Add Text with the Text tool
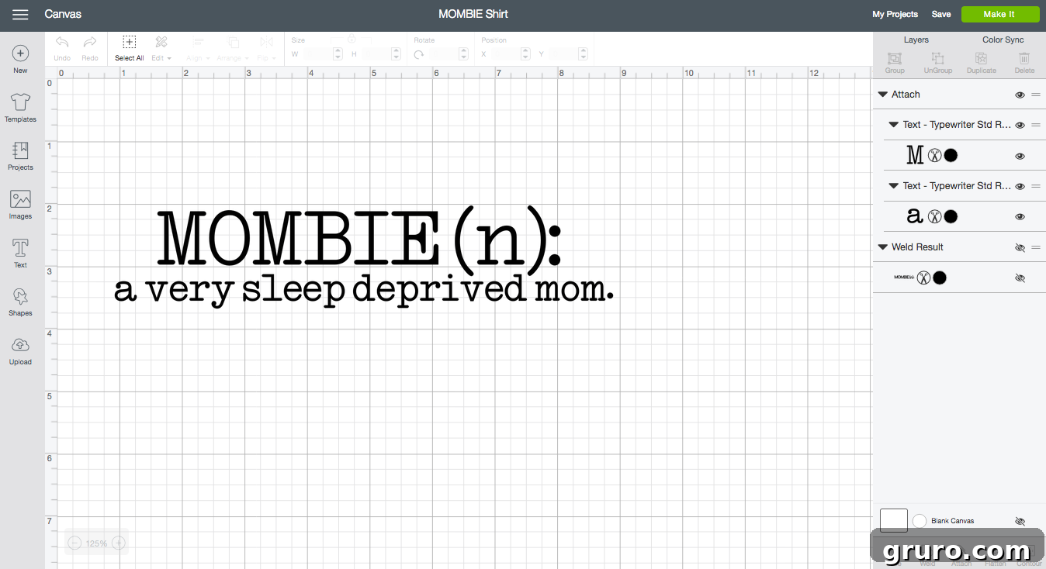Image resolution: width=1046 pixels, height=569 pixels. [20, 253]
